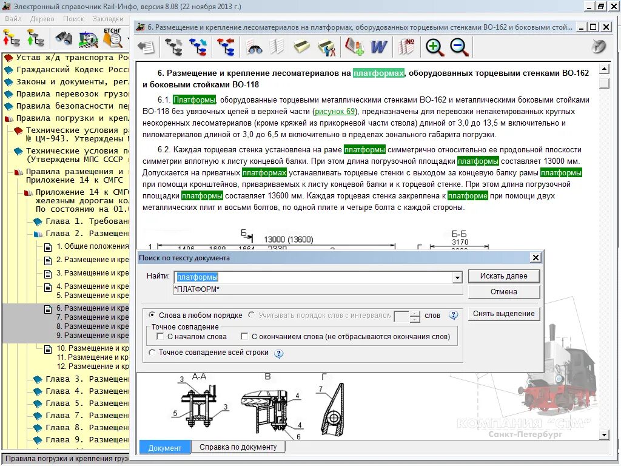
Task: Expand 'Правила перевозок грузо' node
Action: tap(8, 95)
